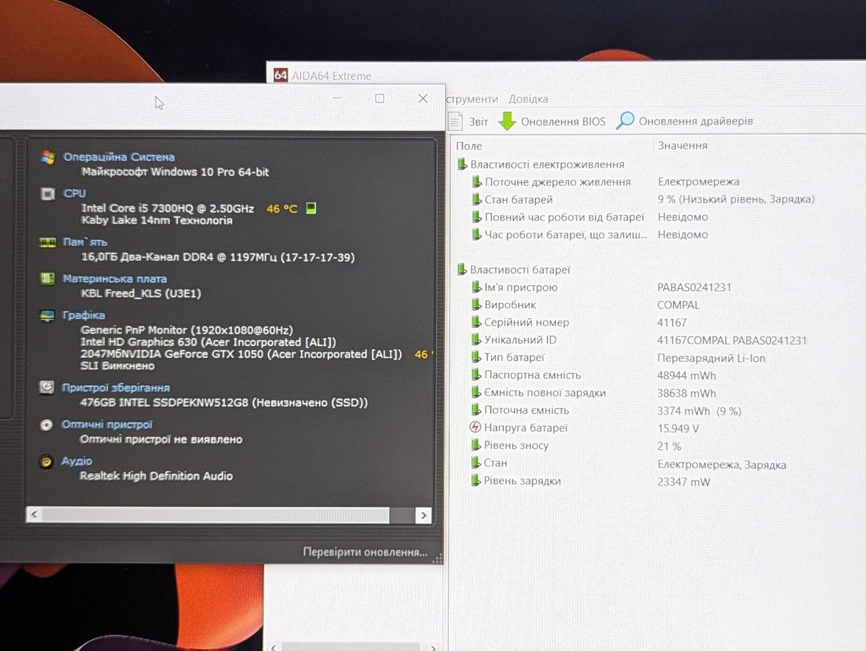Viewport: 866px width, 651px height.
Task: Click the wear level value 21 %
Action: [669, 446]
